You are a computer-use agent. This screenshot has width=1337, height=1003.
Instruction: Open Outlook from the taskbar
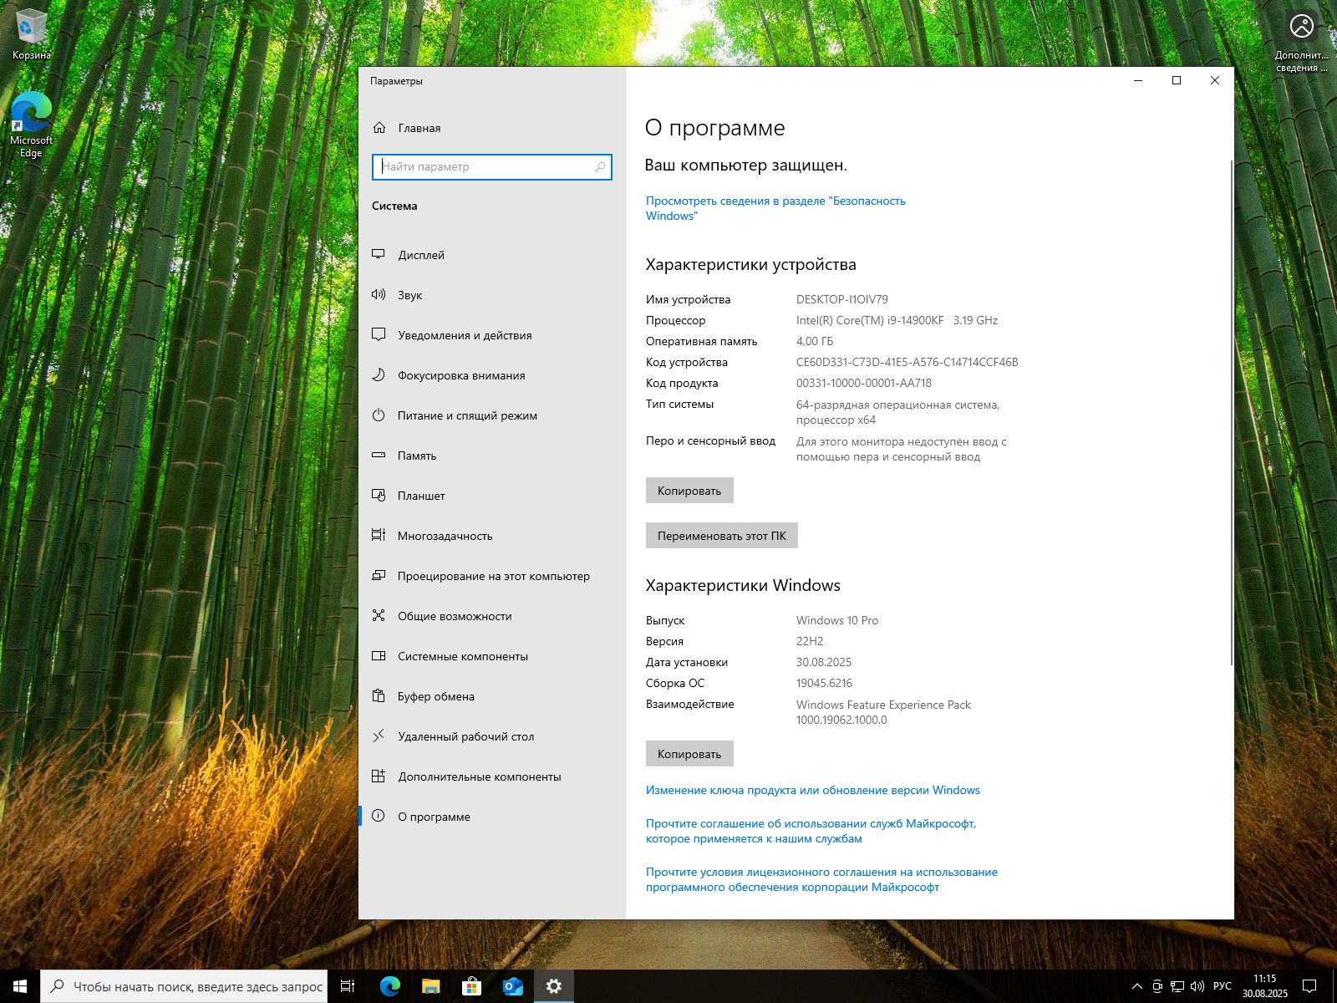point(513,986)
